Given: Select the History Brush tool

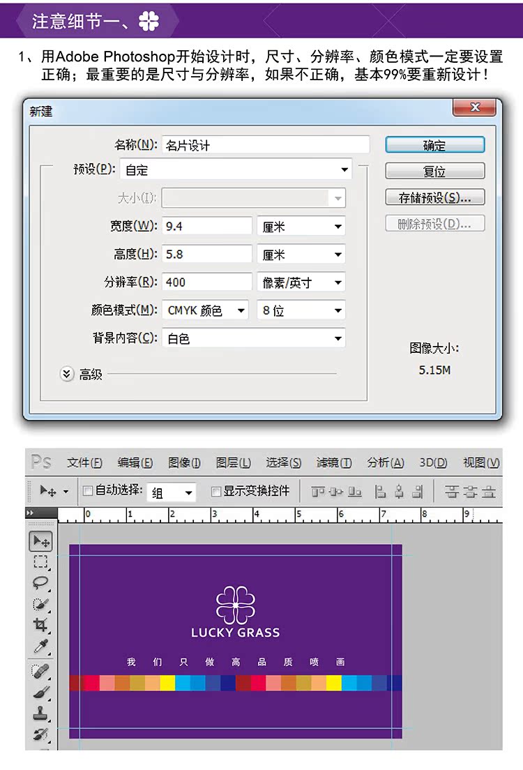Looking at the screenshot, I should 40,734.
